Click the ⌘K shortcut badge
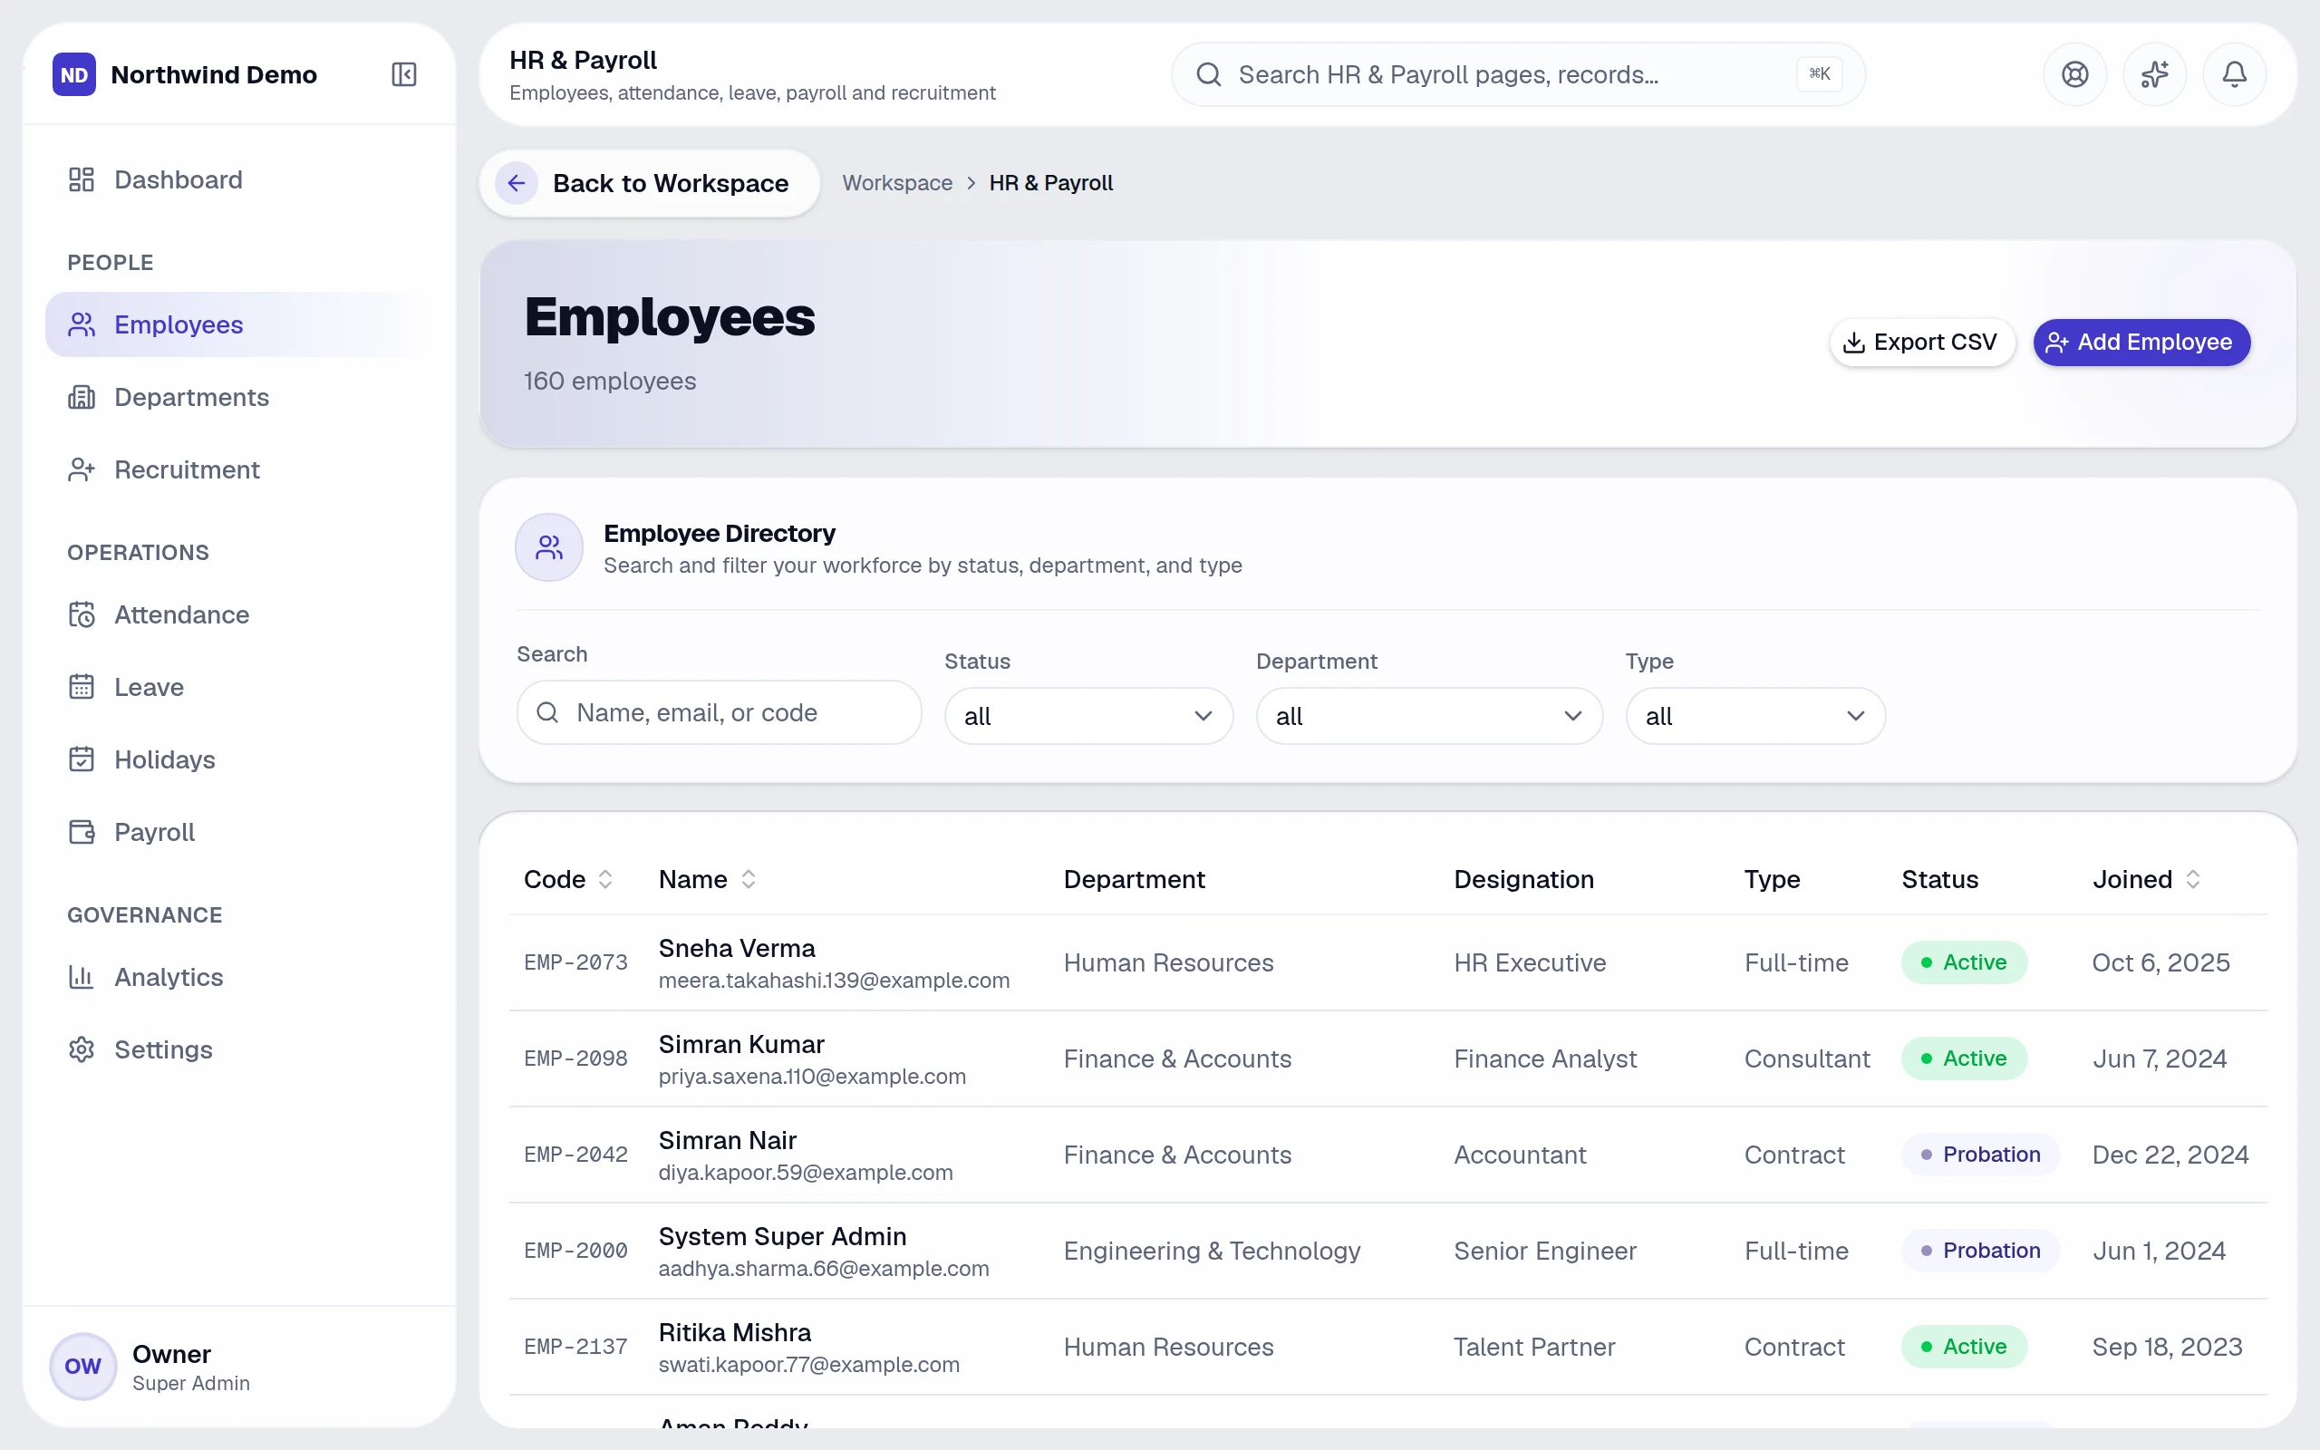Viewport: 2320px width, 1450px height. click(1819, 73)
